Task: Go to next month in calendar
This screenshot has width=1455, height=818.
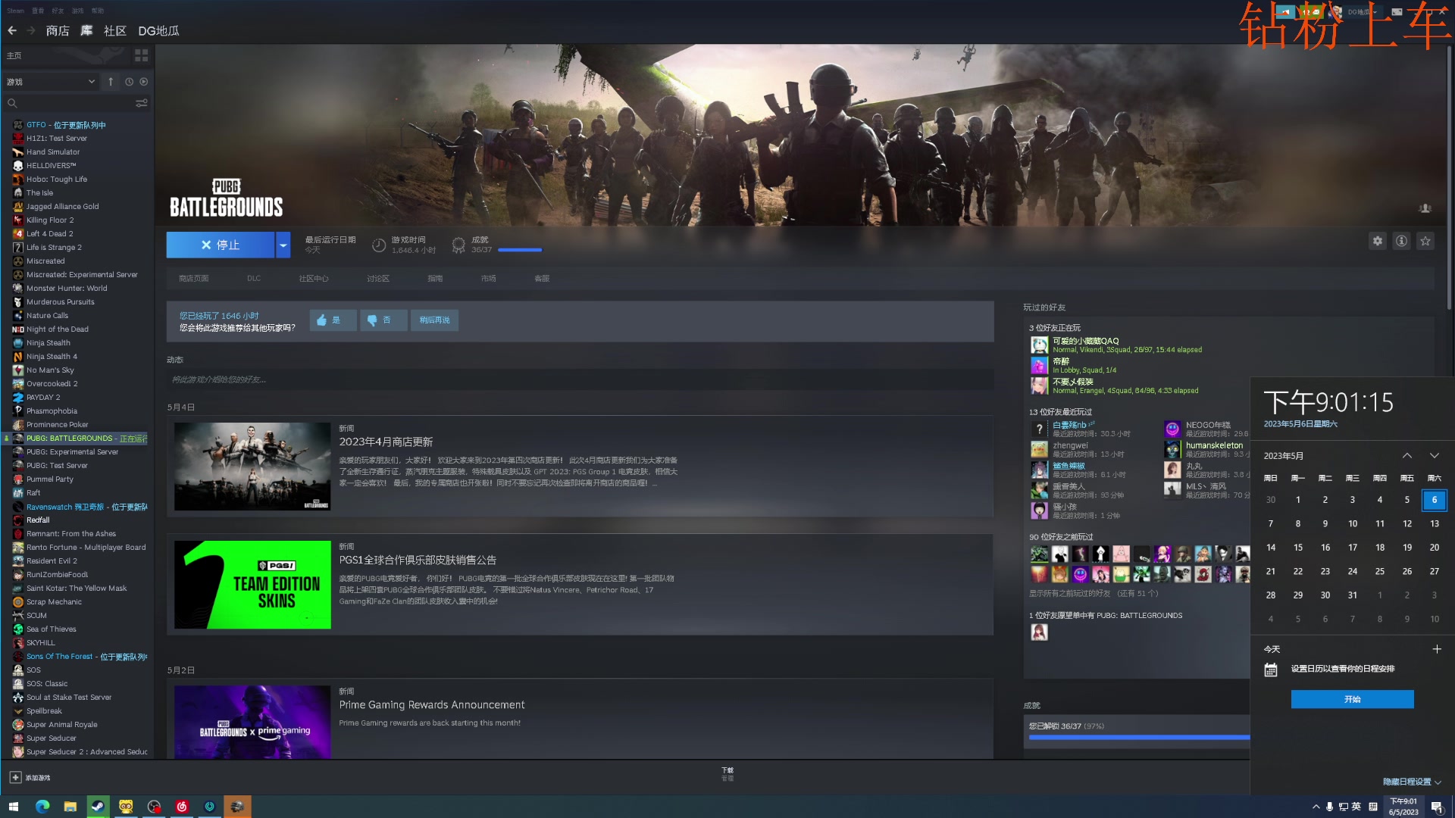Action: coord(1434,456)
